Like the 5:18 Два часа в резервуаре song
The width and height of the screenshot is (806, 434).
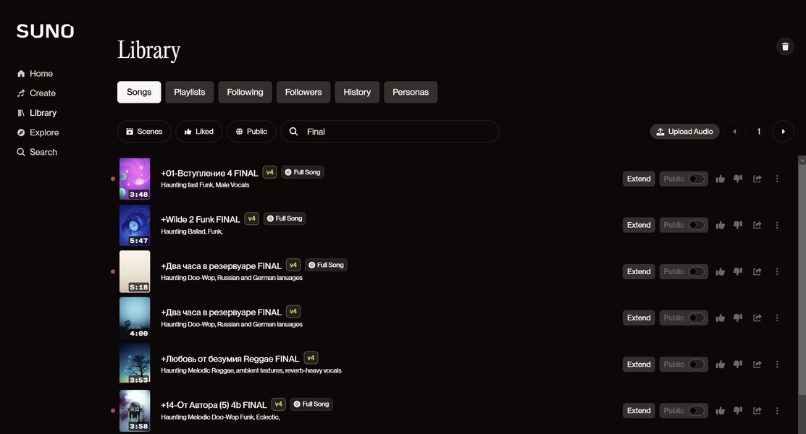tap(720, 272)
